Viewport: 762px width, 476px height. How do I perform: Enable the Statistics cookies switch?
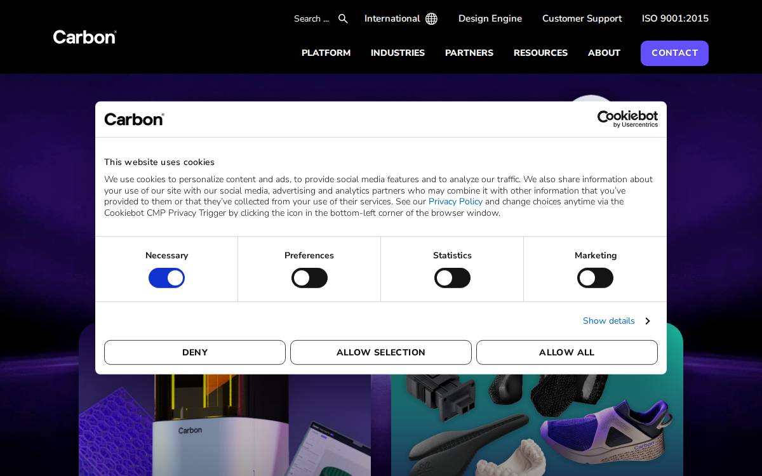[452, 278]
